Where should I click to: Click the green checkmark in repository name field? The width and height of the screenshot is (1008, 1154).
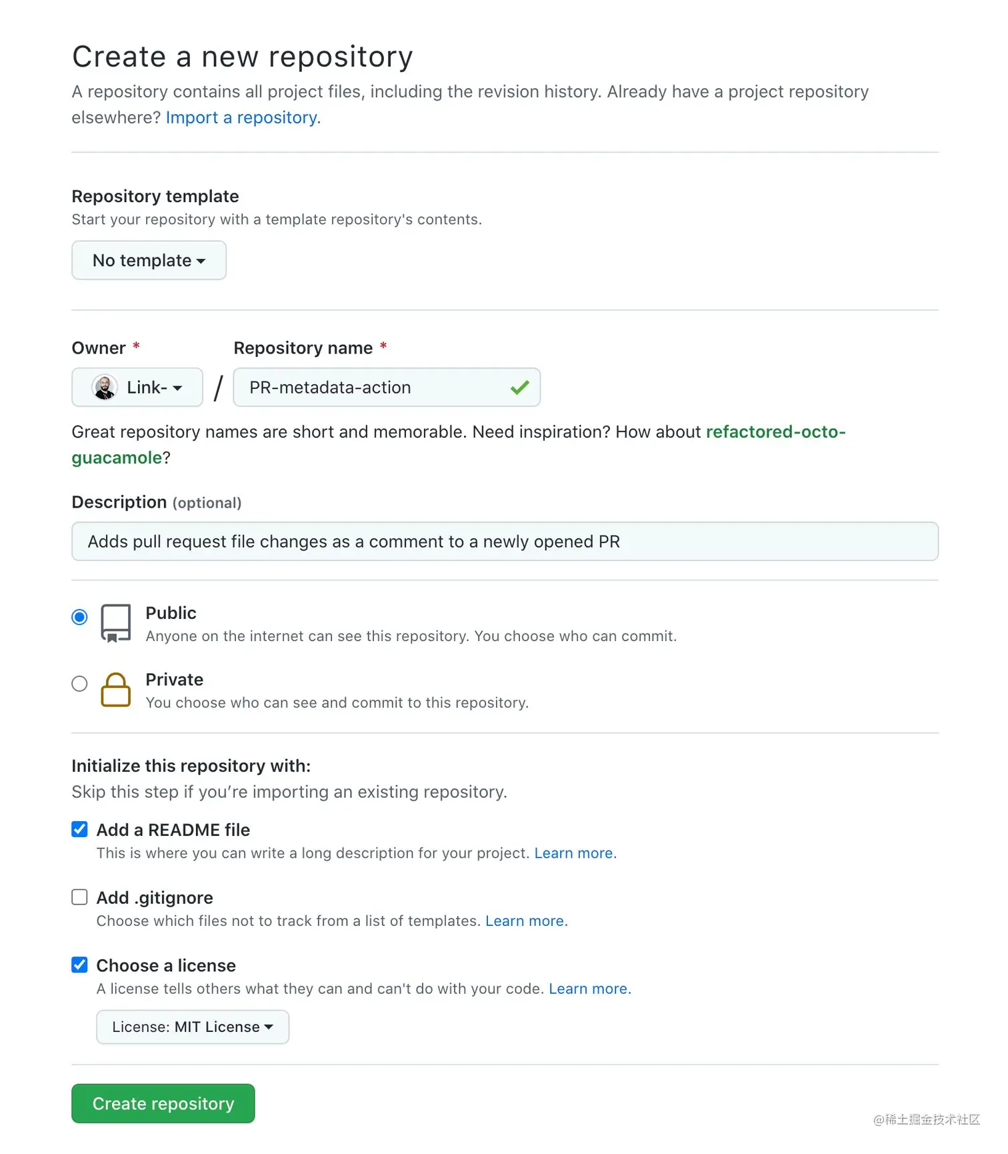[519, 387]
